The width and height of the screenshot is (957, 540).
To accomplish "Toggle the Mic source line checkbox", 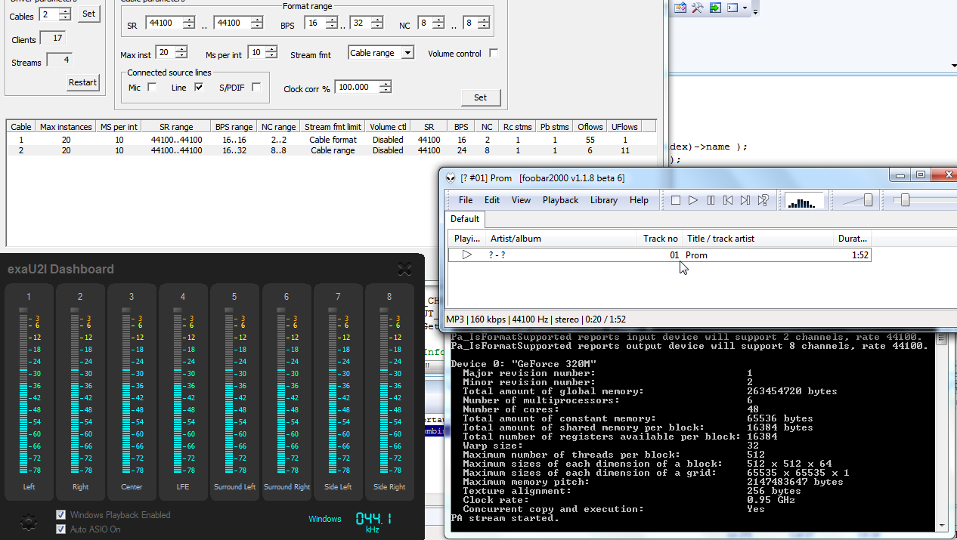I will (x=152, y=88).
